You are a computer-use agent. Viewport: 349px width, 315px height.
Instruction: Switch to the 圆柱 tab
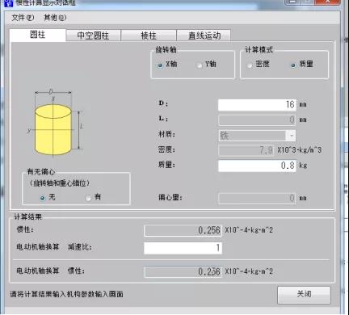point(38,35)
